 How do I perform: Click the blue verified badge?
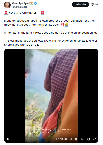click(35, 3)
